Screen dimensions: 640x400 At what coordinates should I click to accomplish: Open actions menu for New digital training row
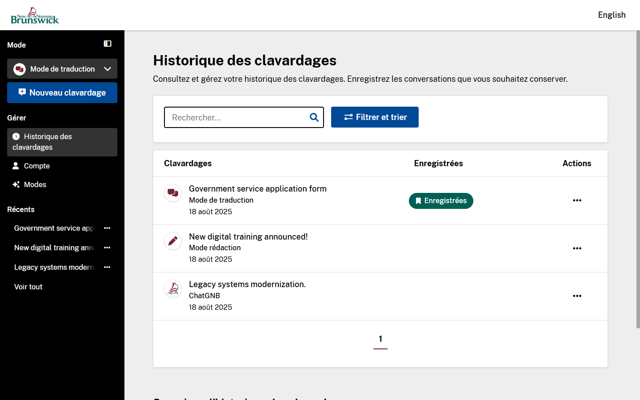point(577,248)
